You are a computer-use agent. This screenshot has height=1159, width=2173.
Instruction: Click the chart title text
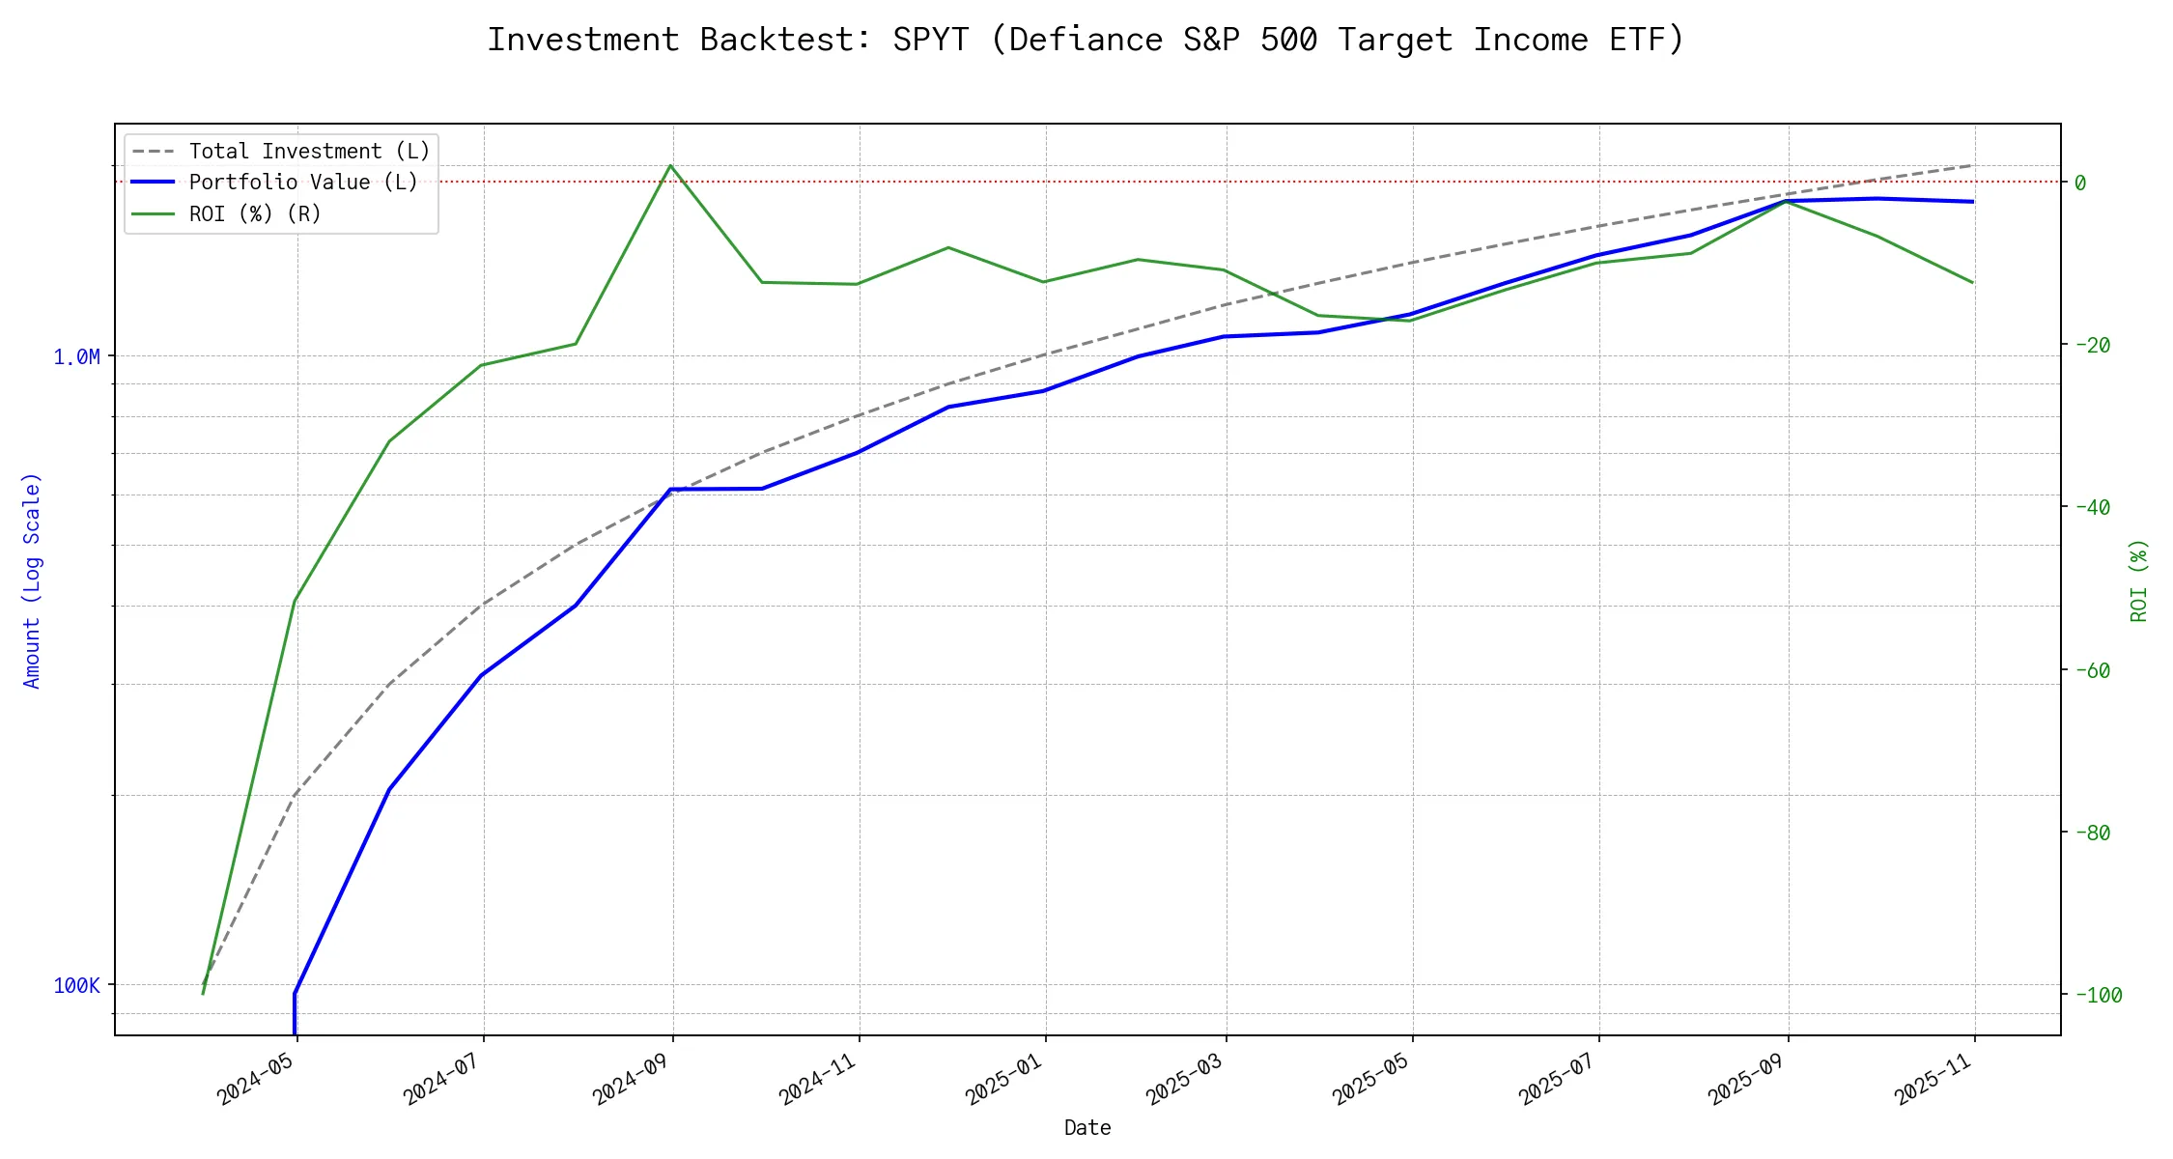click(1086, 40)
